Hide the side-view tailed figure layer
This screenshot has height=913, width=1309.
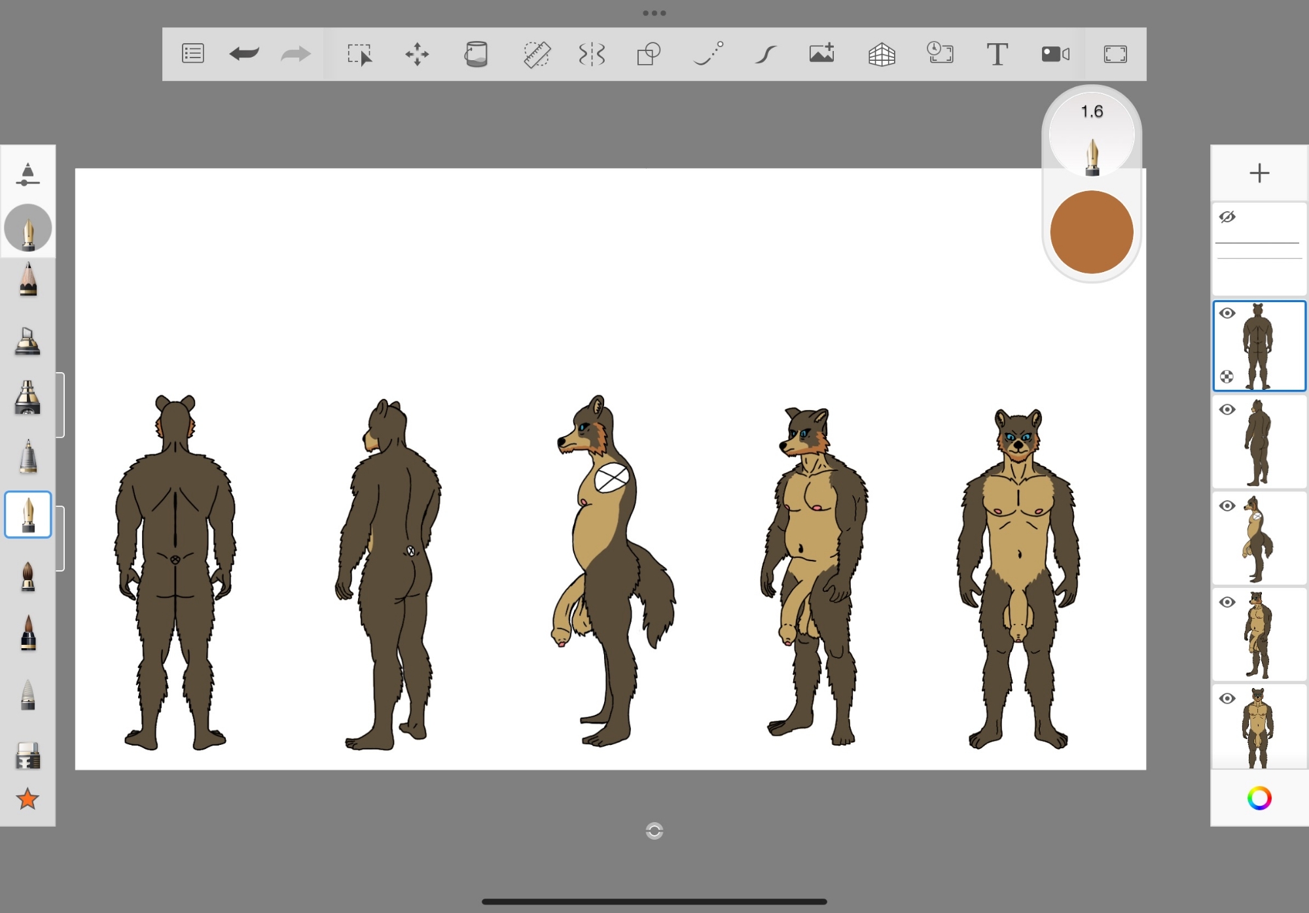[1227, 506]
